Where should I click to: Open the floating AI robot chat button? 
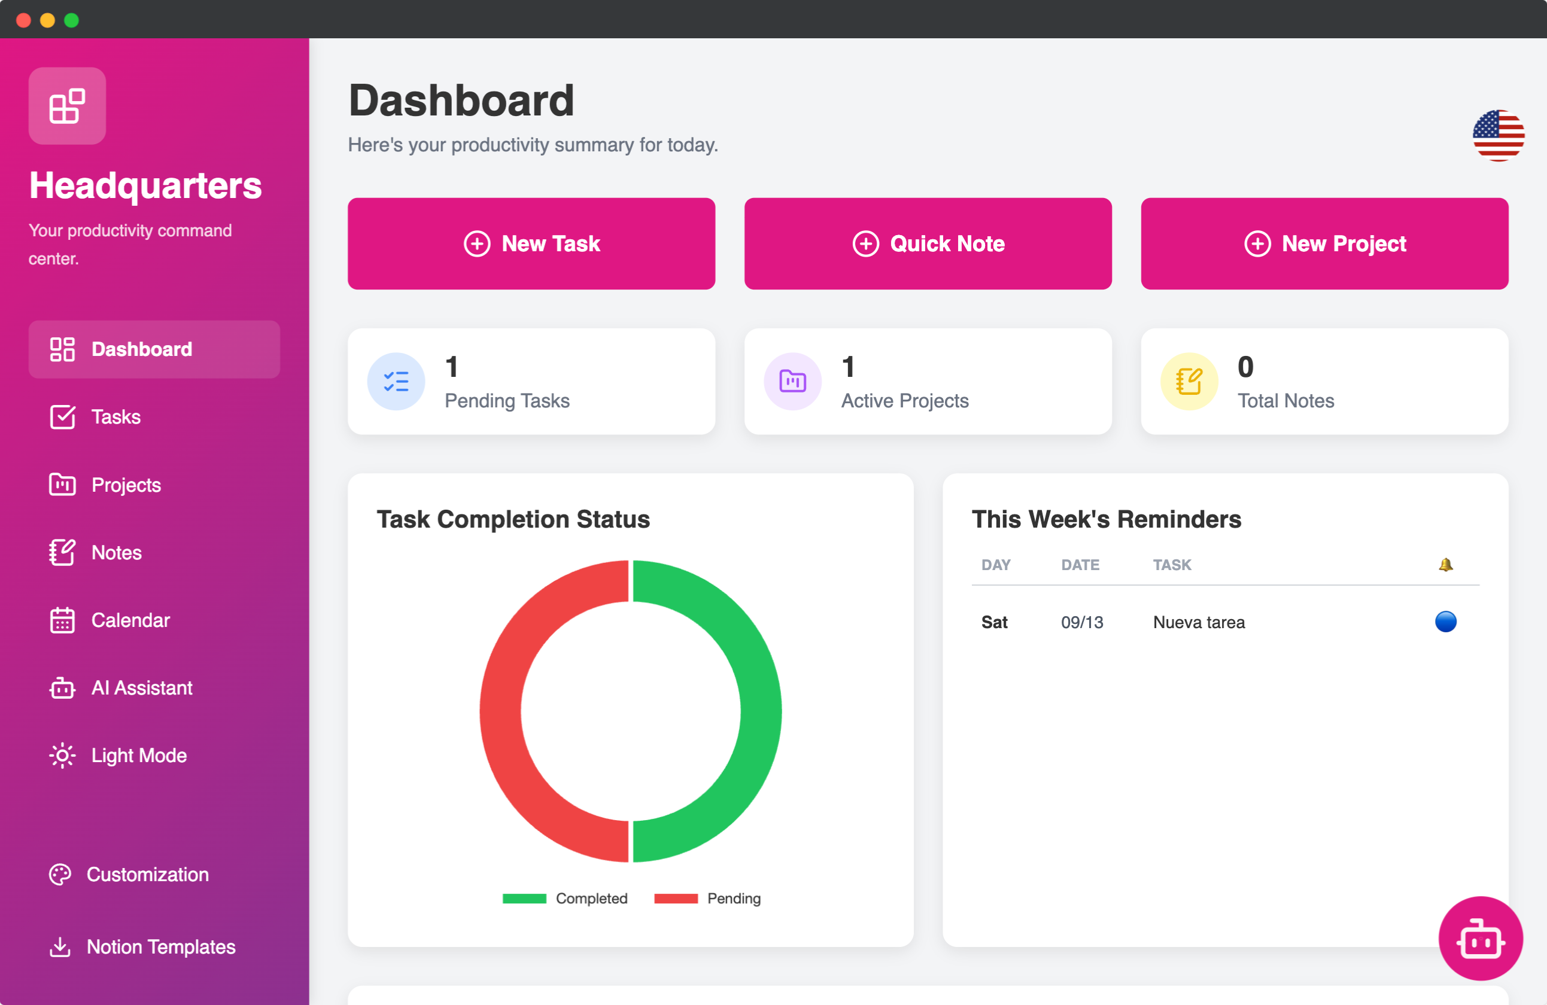point(1480,939)
